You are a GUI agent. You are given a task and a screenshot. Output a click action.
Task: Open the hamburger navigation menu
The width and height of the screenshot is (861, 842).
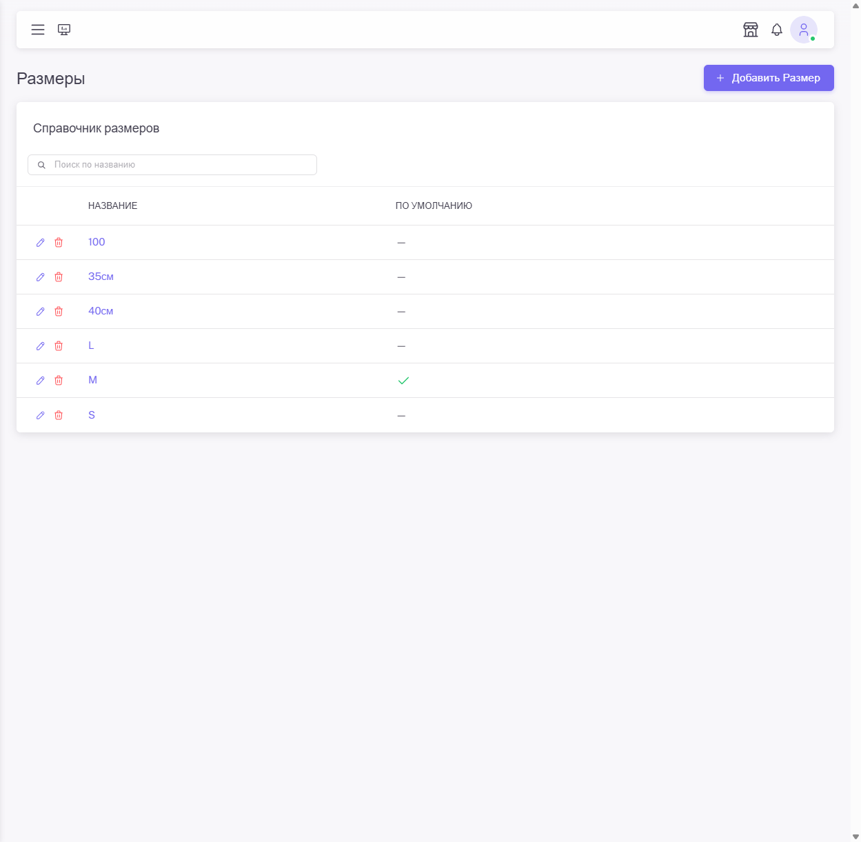point(38,30)
